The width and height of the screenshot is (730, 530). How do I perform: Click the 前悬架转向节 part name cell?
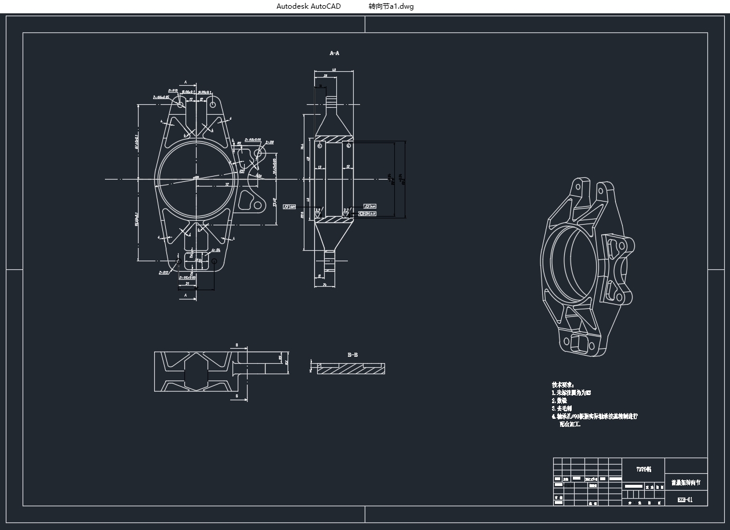tap(685, 482)
